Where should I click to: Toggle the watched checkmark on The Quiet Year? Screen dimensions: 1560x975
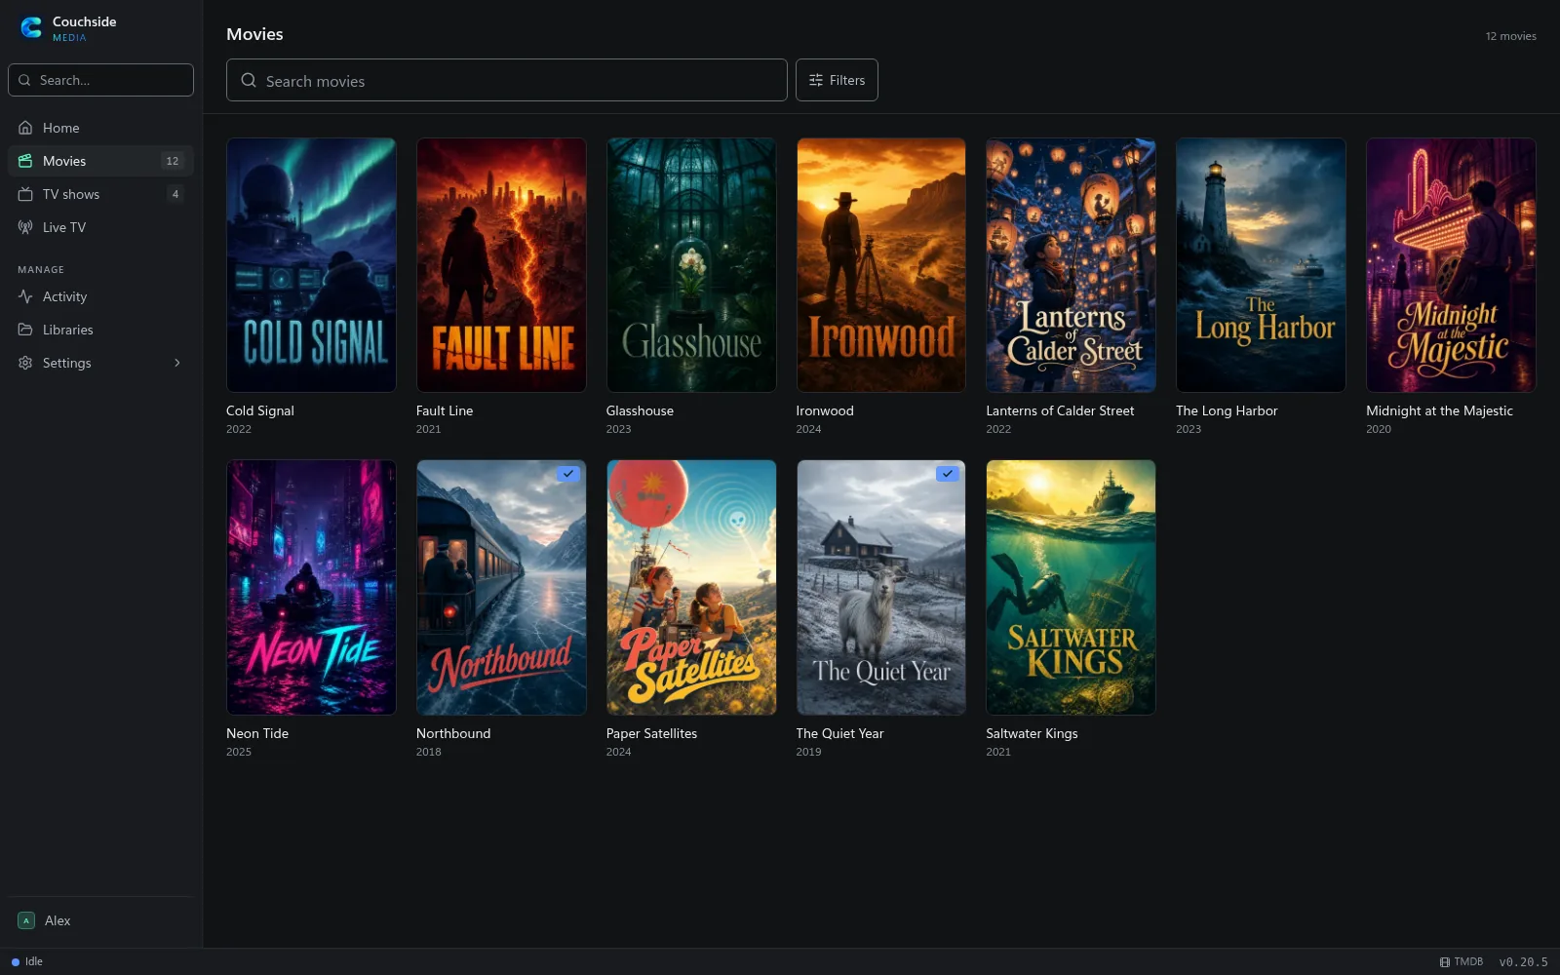click(x=948, y=474)
